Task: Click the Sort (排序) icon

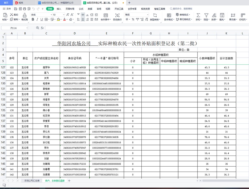Action: pyautogui.click(x=214, y=15)
